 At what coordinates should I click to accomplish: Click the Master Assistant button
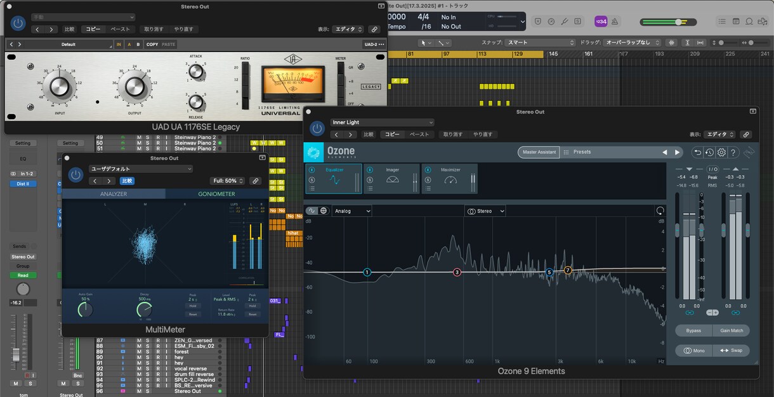point(539,152)
